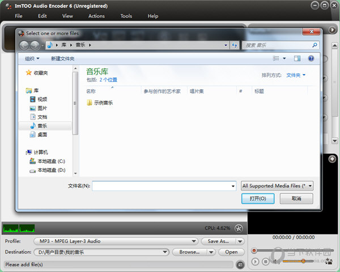Click the change view icon
340x272 pixels.
click(276, 58)
